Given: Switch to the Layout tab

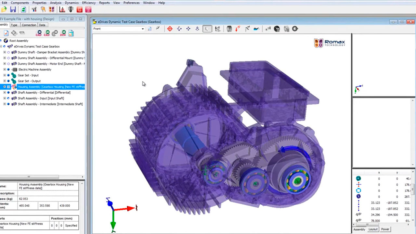Looking at the screenshot, I should pyautogui.click(x=373, y=229).
